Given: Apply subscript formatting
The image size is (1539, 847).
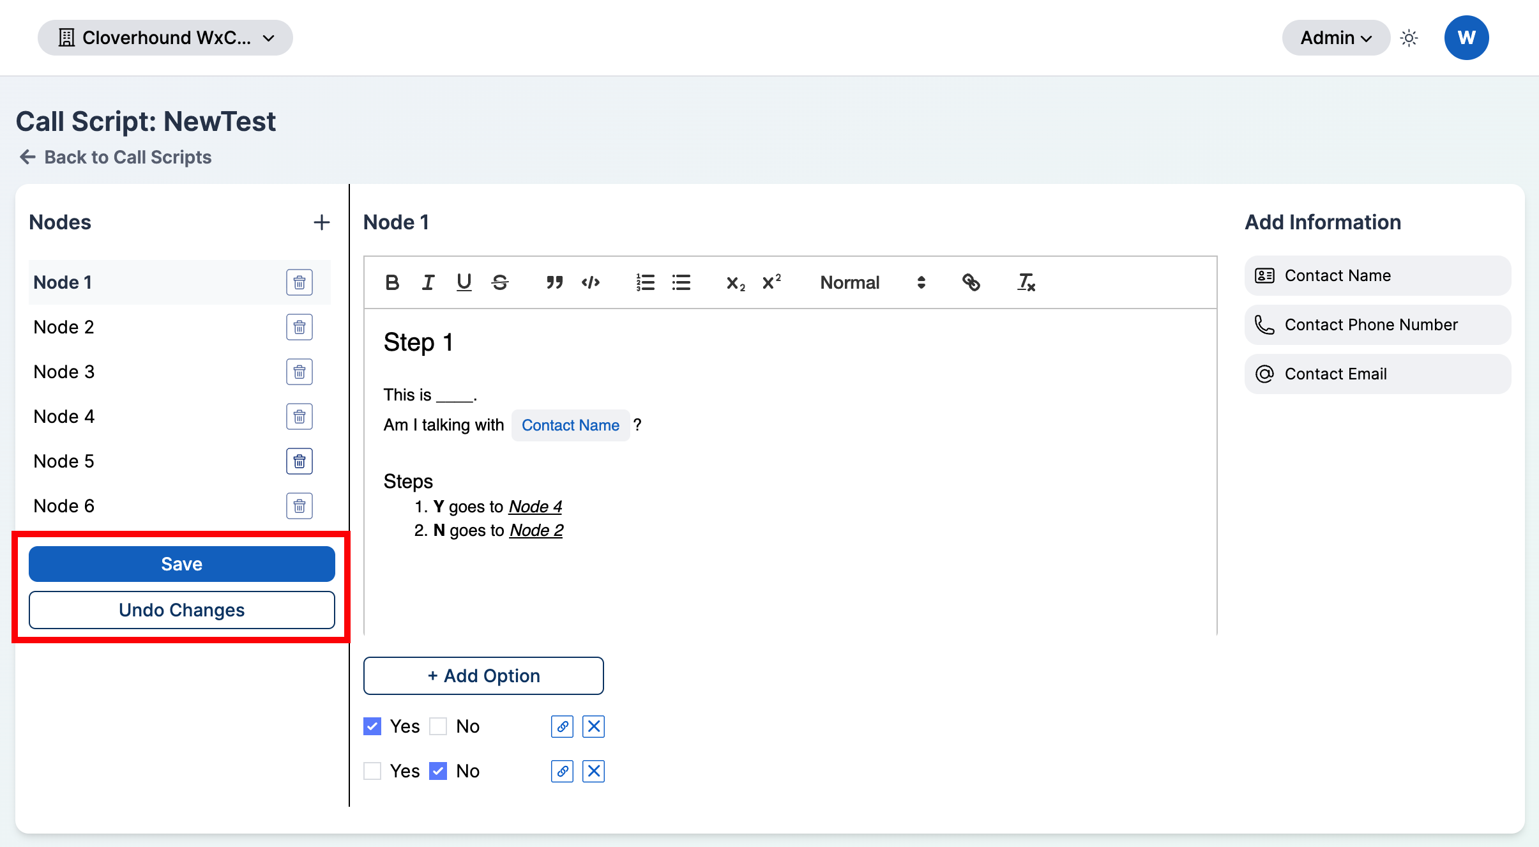Looking at the screenshot, I should (736, 282).
